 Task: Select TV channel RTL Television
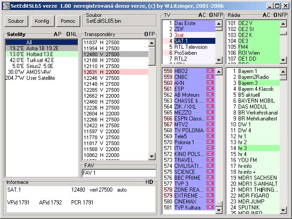[189, 47]
